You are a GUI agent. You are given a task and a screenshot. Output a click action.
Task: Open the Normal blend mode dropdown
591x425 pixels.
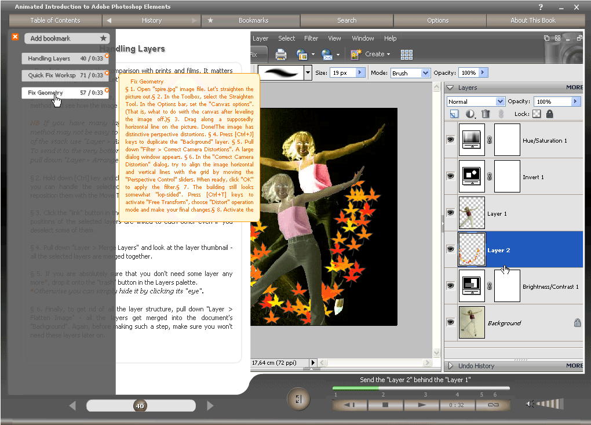(x=475, y=101)
